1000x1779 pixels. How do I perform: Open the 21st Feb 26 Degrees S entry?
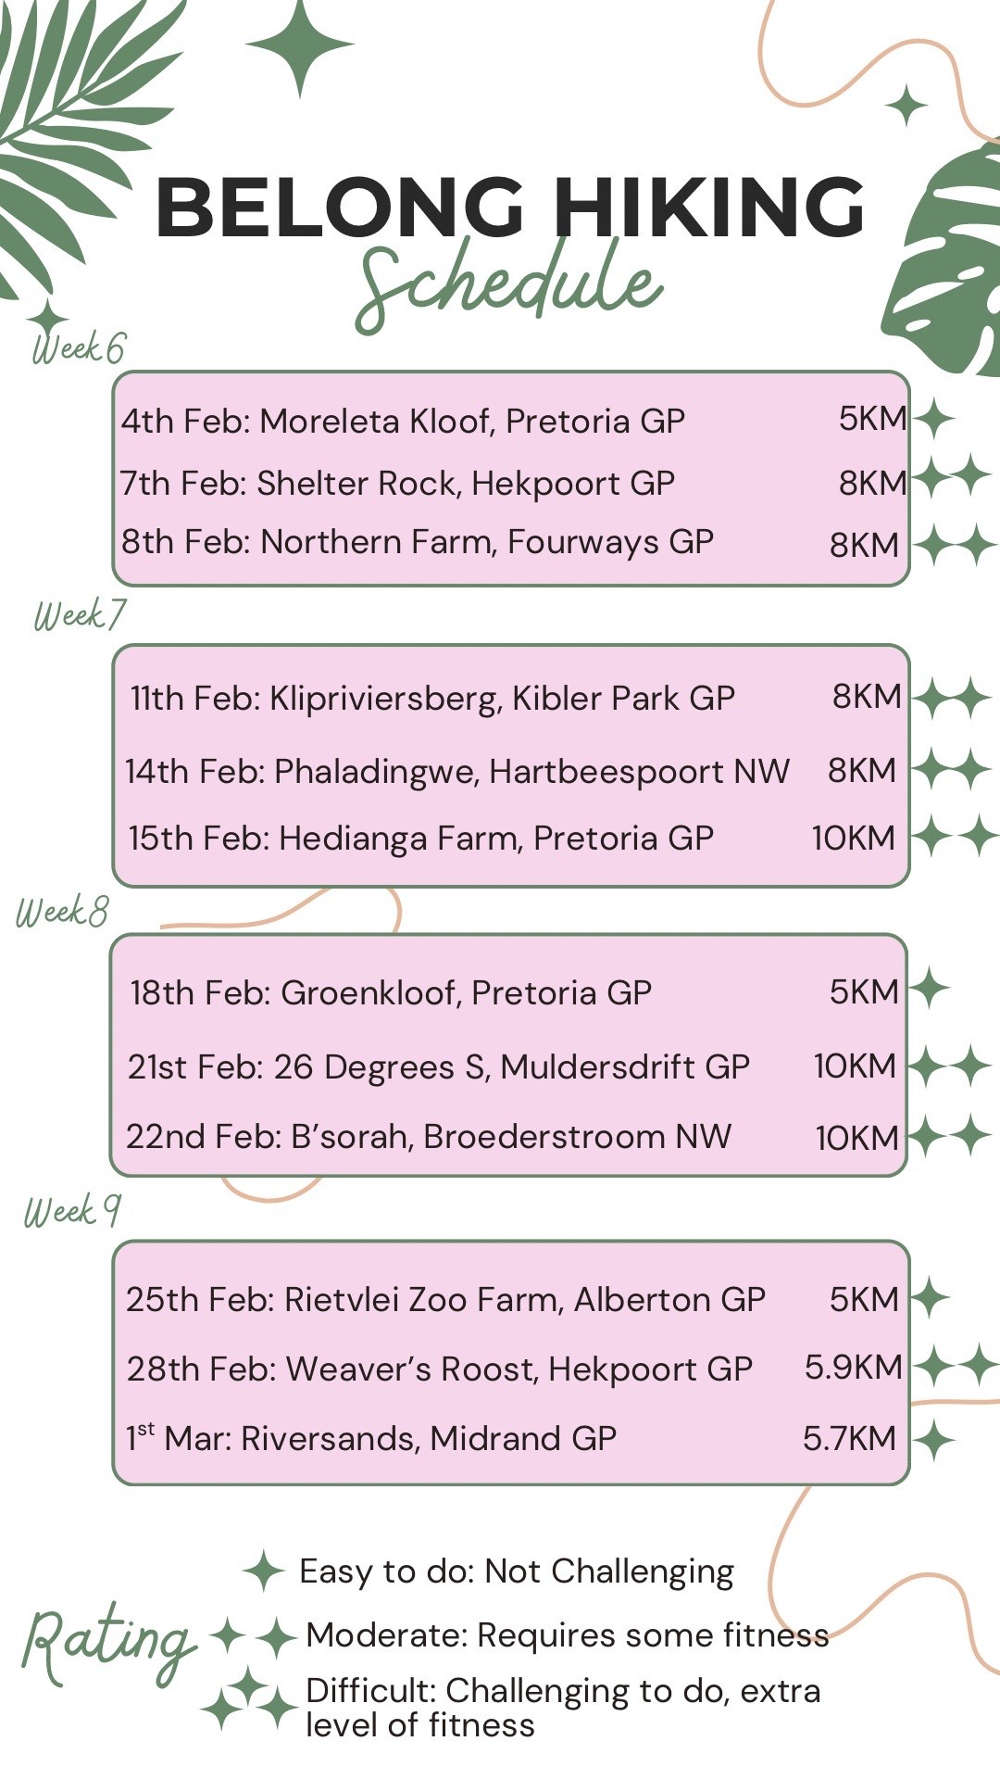(438, 1066)
